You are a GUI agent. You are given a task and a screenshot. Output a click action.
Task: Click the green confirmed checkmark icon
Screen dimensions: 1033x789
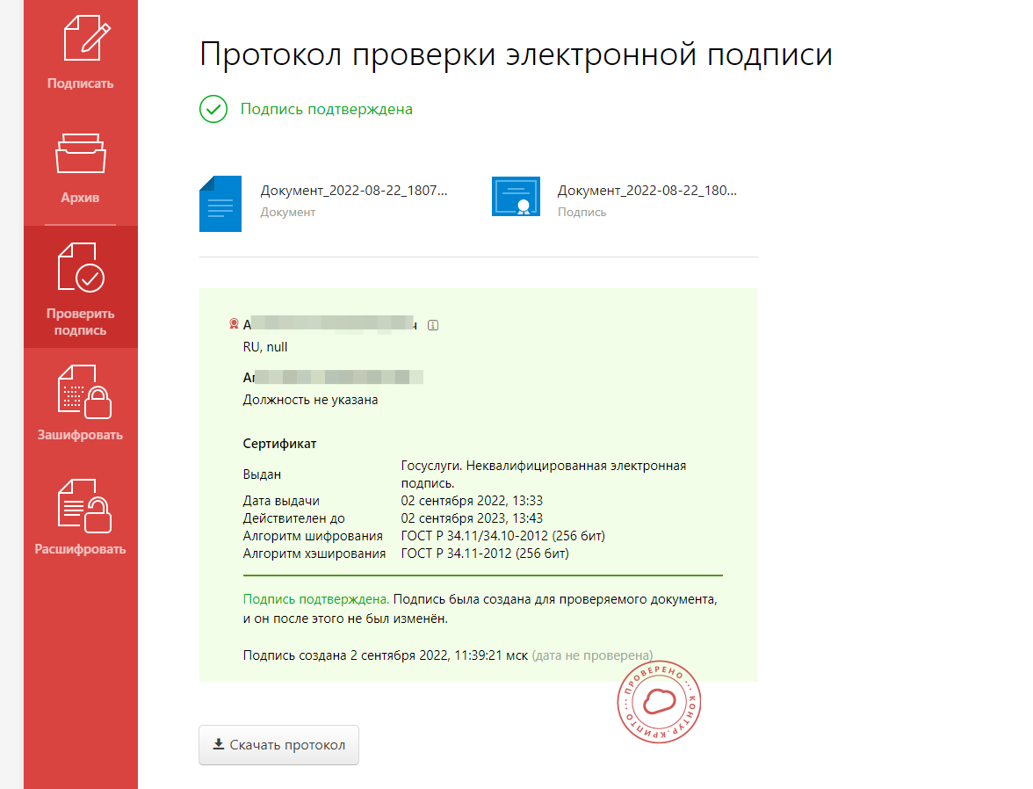pyautogui.click(x=213, y=110)
